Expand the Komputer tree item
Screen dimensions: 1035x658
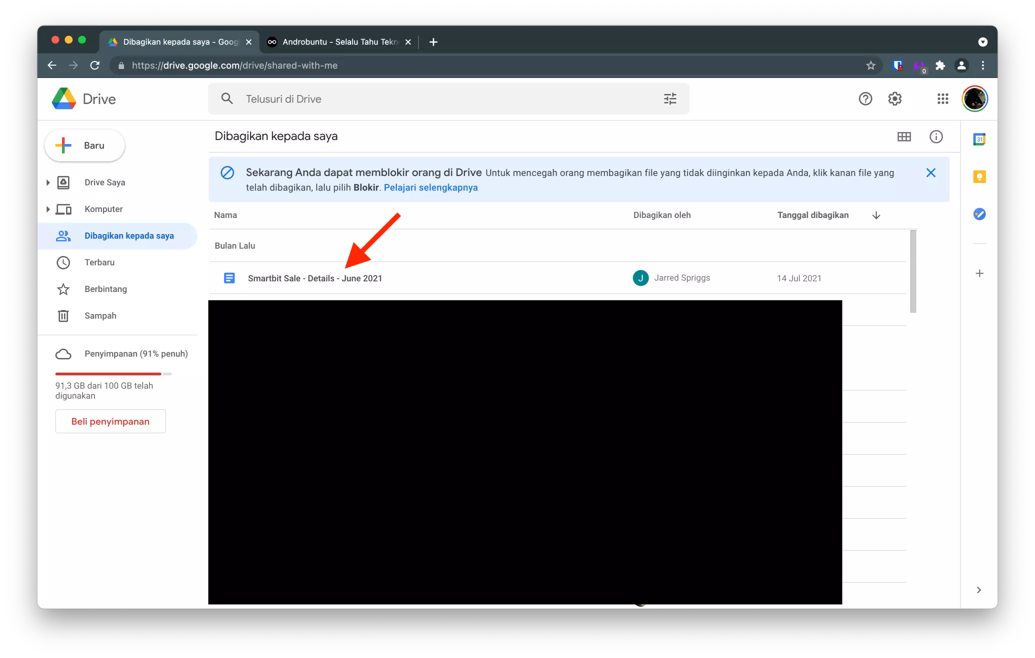48,209
